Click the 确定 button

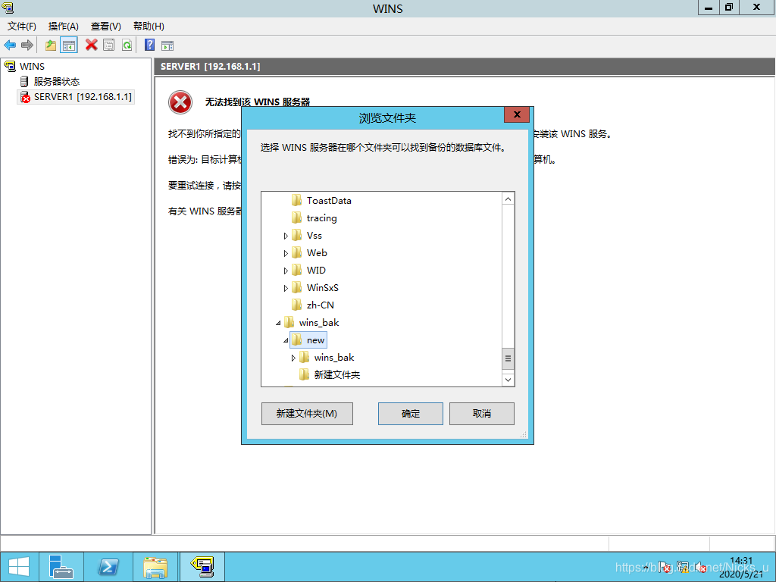410,413
